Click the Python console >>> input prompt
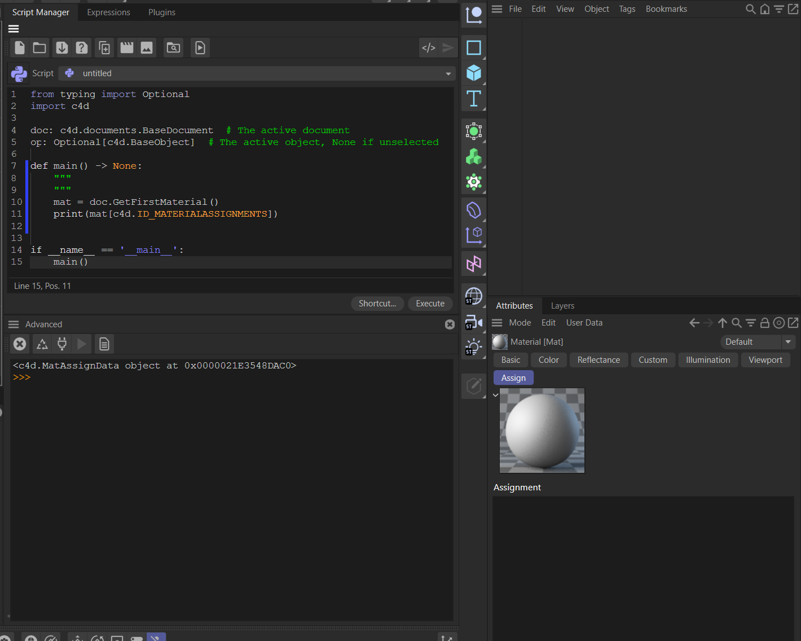The image size is (801, 641). click(21, 377)
